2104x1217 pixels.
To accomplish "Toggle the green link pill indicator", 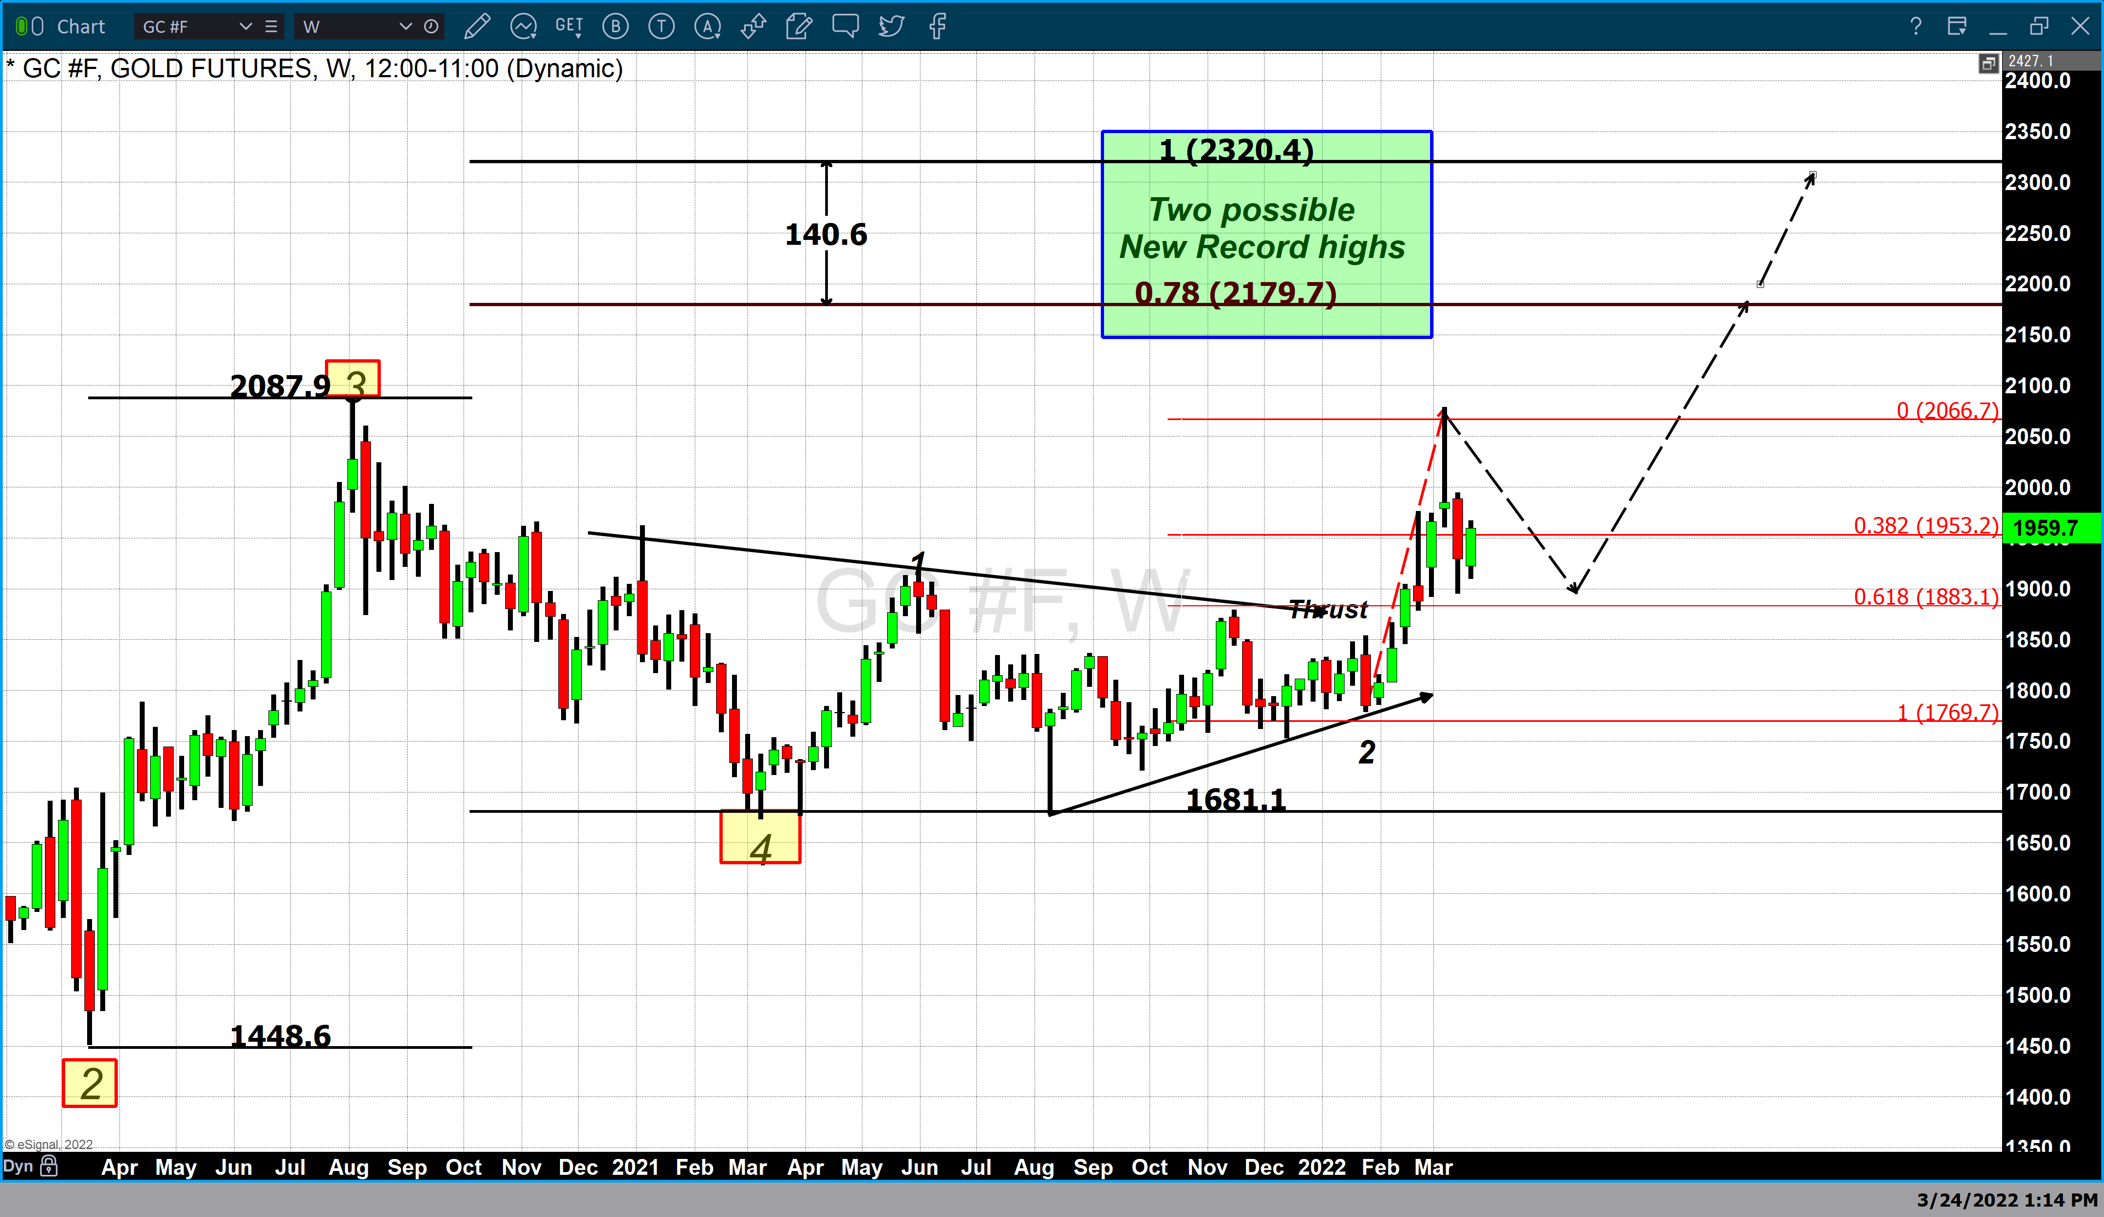I will click(x=22, y=27).
